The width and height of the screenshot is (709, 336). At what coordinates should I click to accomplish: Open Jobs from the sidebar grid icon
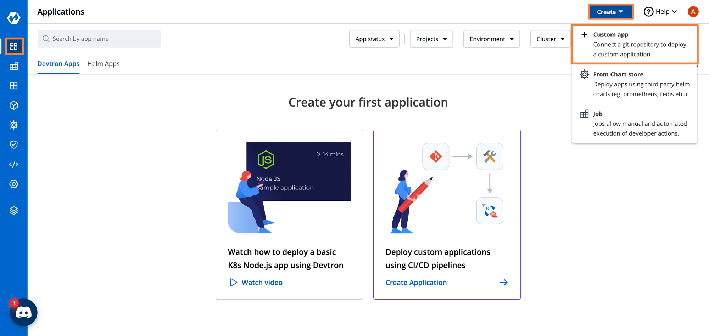[14, 66]
